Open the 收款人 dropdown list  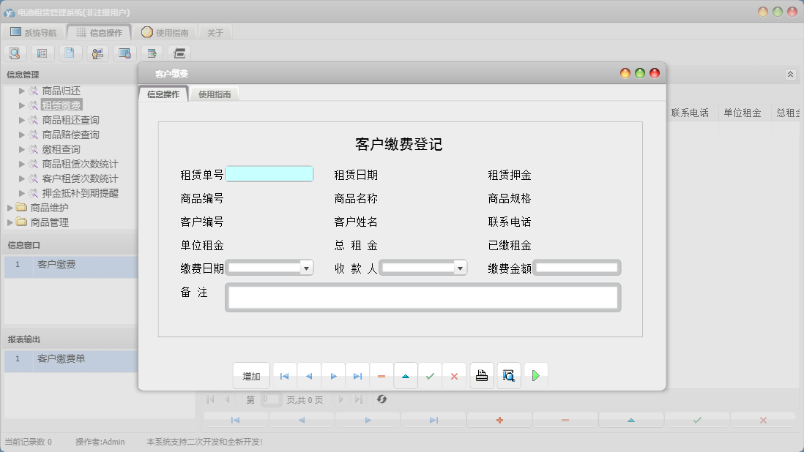(460, 268)
